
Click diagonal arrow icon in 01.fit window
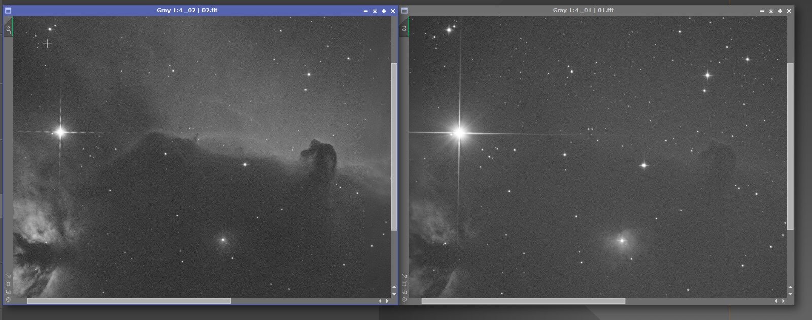[x=404, y=276]
